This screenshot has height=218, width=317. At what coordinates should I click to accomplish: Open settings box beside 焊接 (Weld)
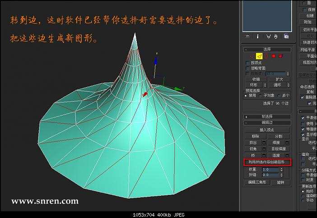tap(287, 143)
